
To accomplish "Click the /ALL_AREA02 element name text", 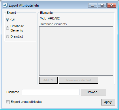I will point(50,18).
